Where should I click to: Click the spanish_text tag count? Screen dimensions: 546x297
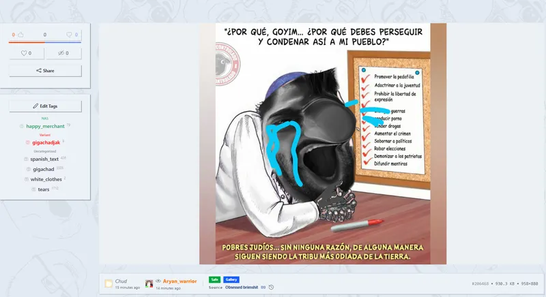[63, 158]
